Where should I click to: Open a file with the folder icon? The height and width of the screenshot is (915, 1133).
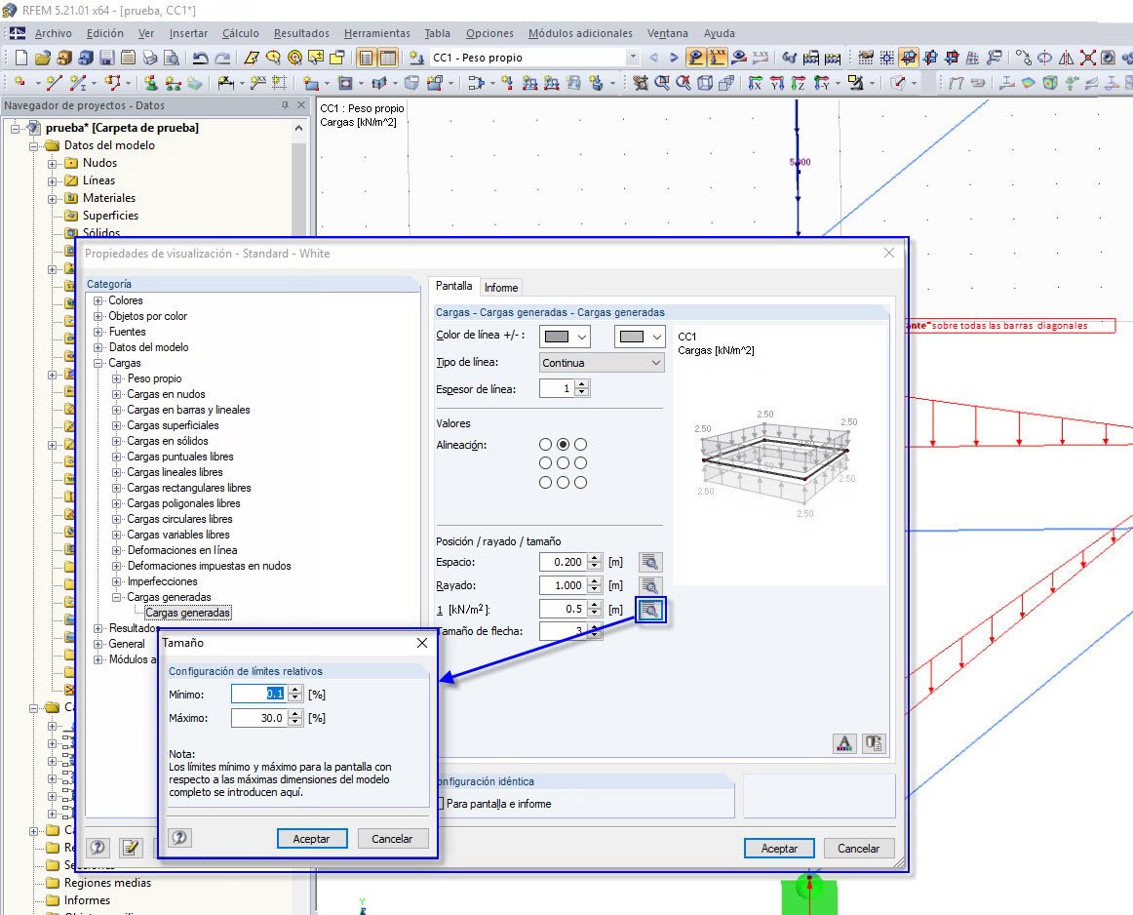click(x=43, y=58)
